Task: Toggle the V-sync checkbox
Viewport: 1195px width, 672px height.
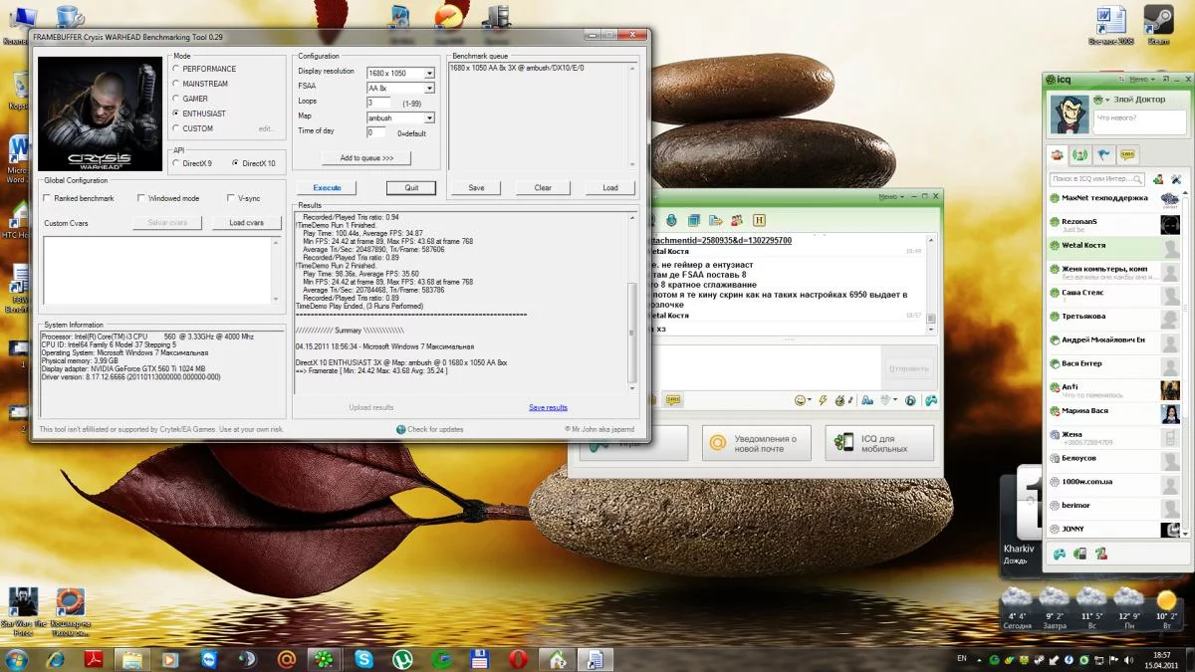Action: (230, 198)
